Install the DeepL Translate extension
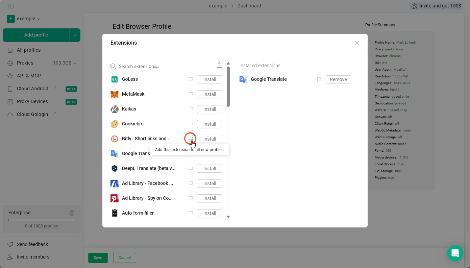 tap(209, 168)
